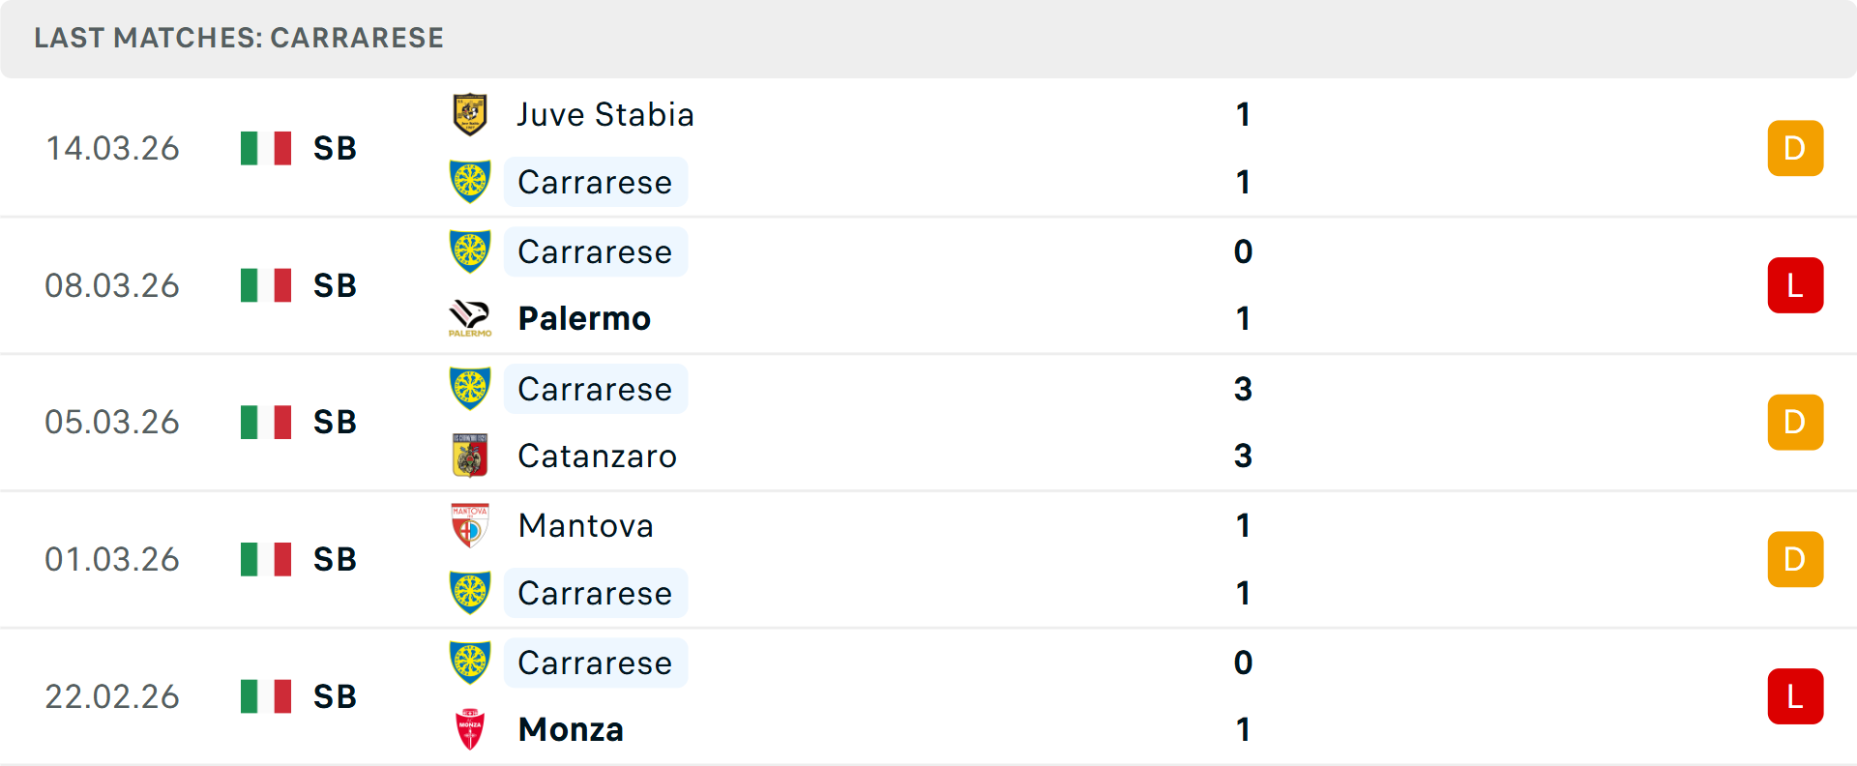
Task: Click Italian flag on the 14.03.26 row
Action: click(266, 148)
